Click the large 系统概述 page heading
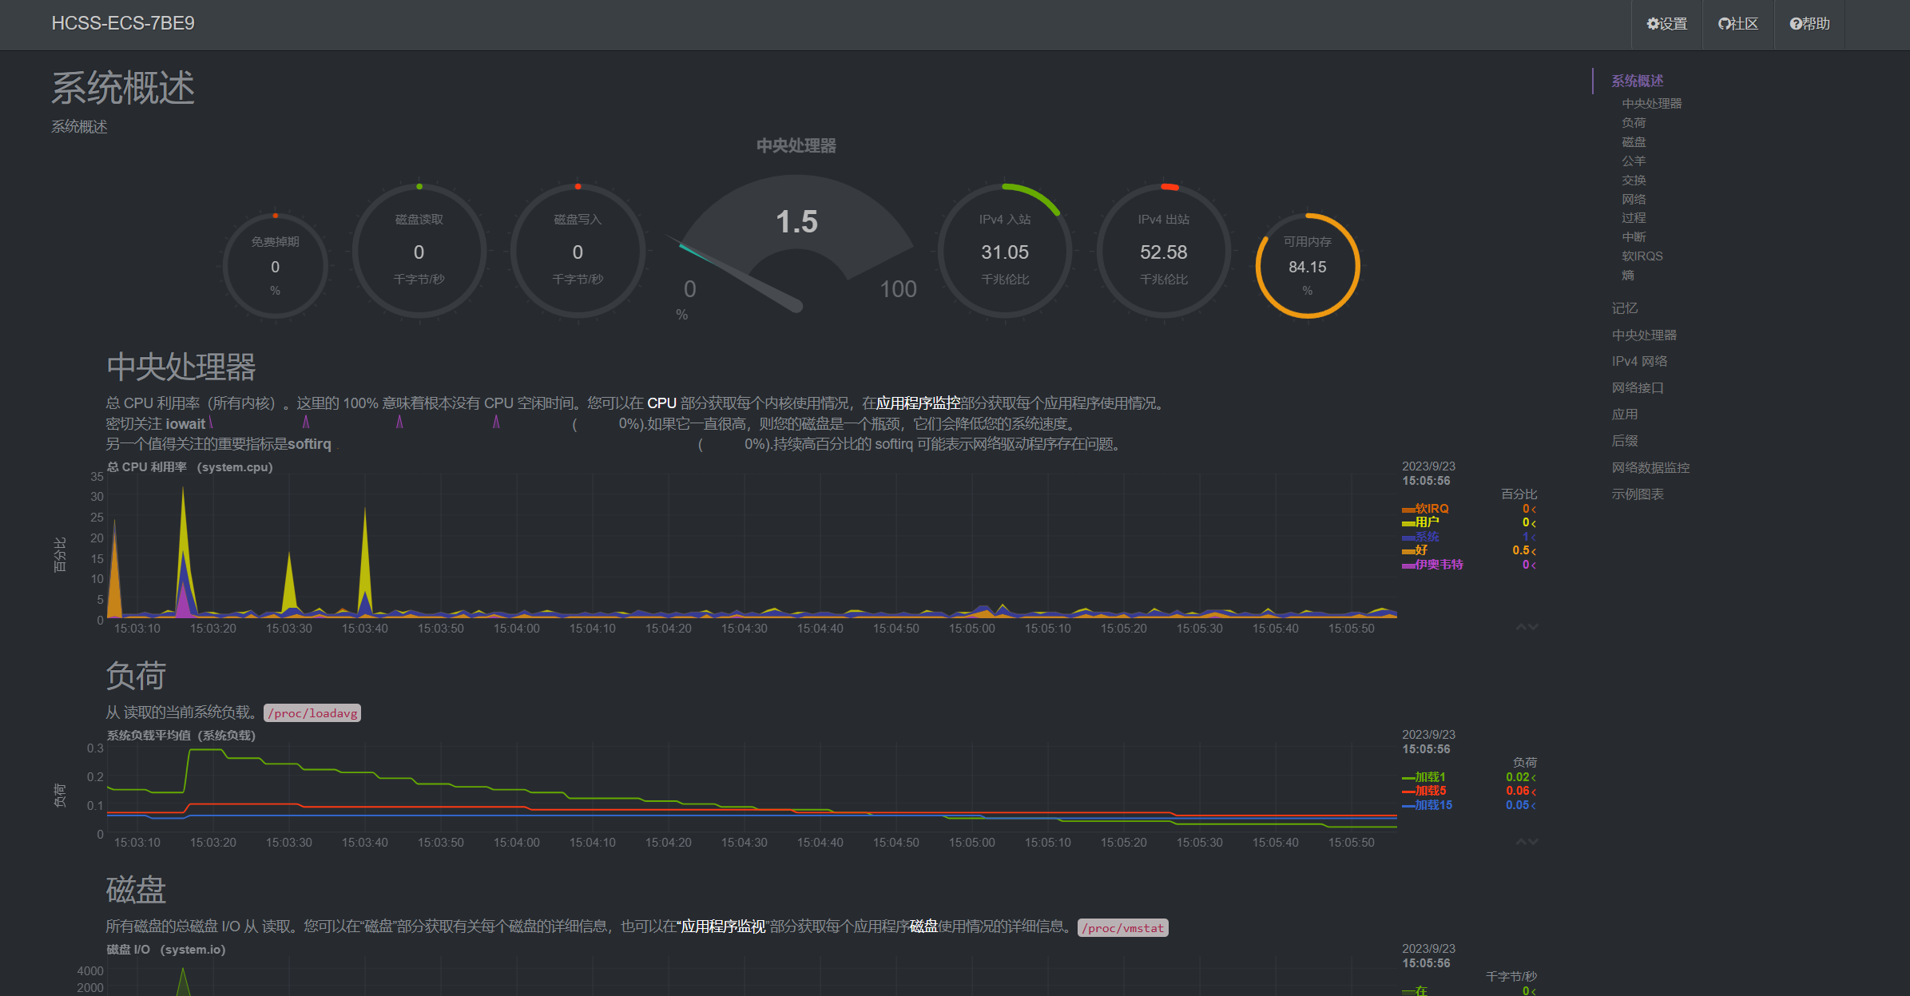Screen dimensions: 1910x996 (123, 87)
